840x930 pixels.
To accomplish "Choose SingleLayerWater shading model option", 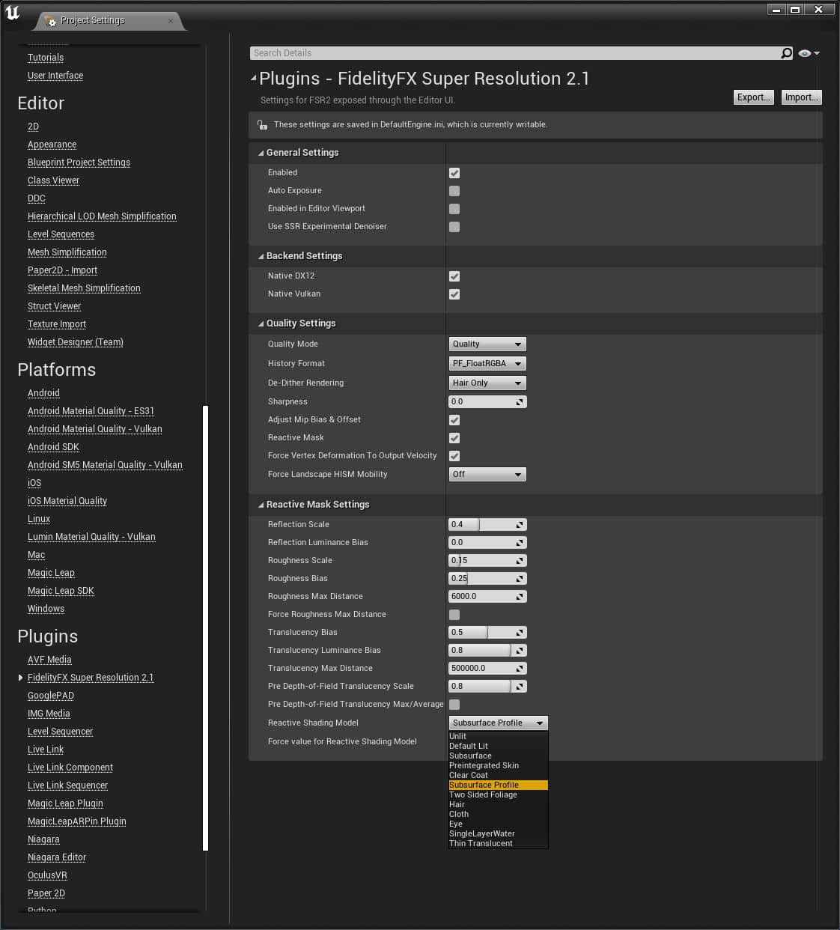I will point(482,833).
